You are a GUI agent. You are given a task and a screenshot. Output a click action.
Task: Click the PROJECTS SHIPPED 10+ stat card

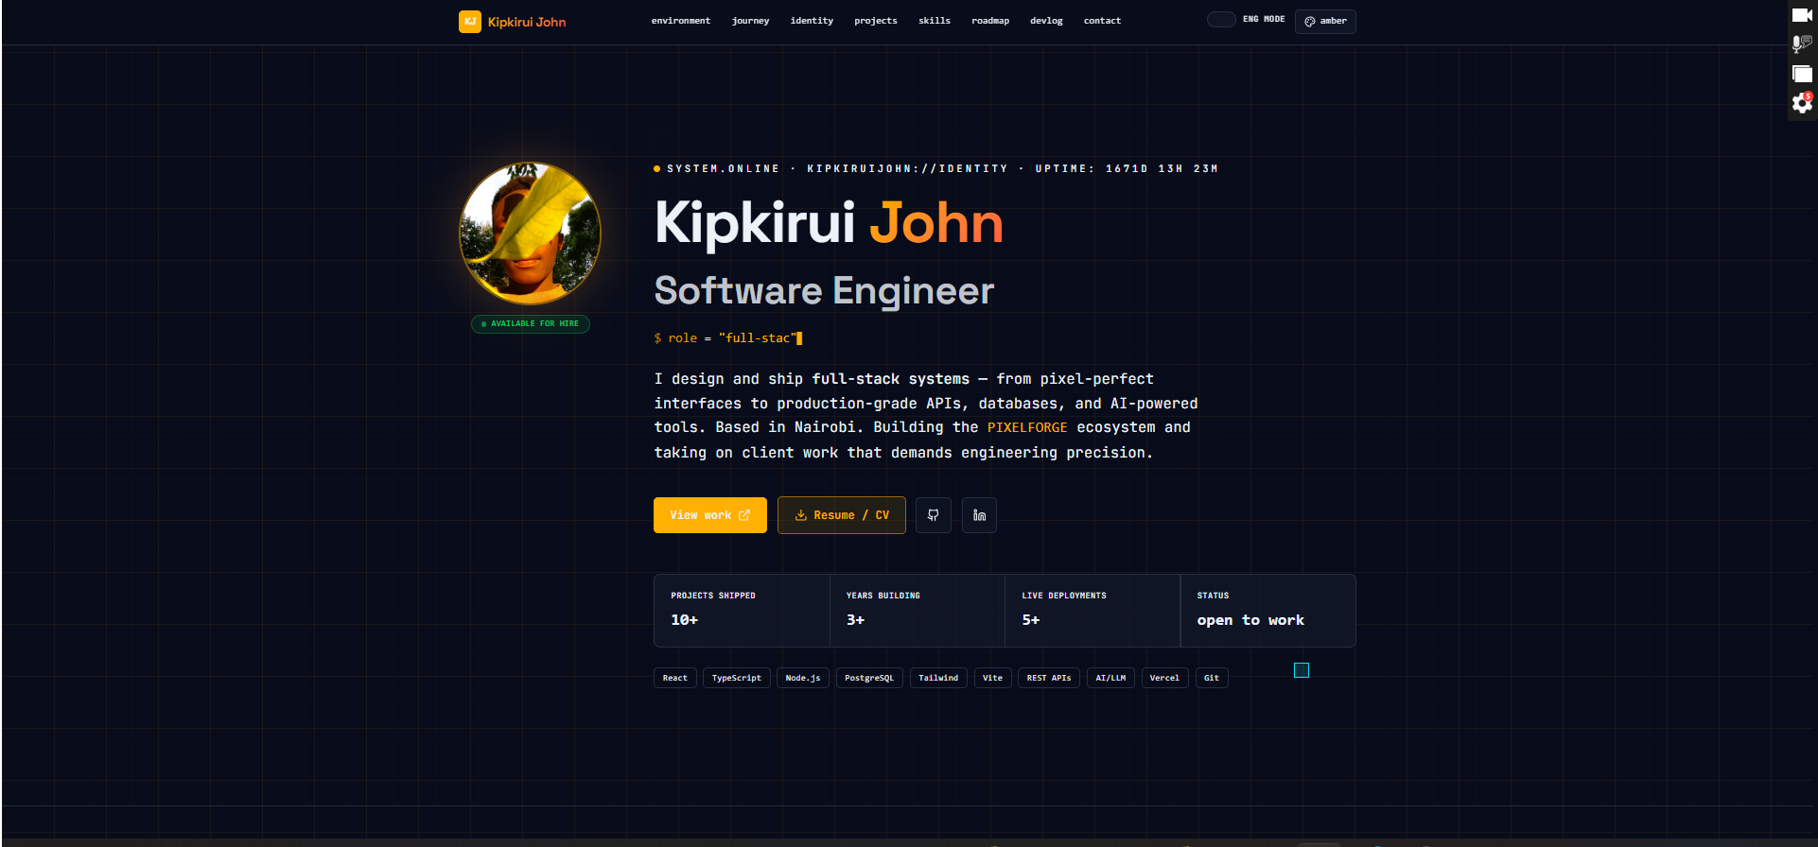pyautogui.click(x=742, y=611)
